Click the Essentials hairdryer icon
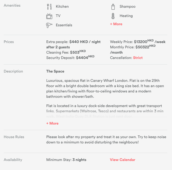The width and height of the screenshot is (172, 170). click(x=49, y=25)
